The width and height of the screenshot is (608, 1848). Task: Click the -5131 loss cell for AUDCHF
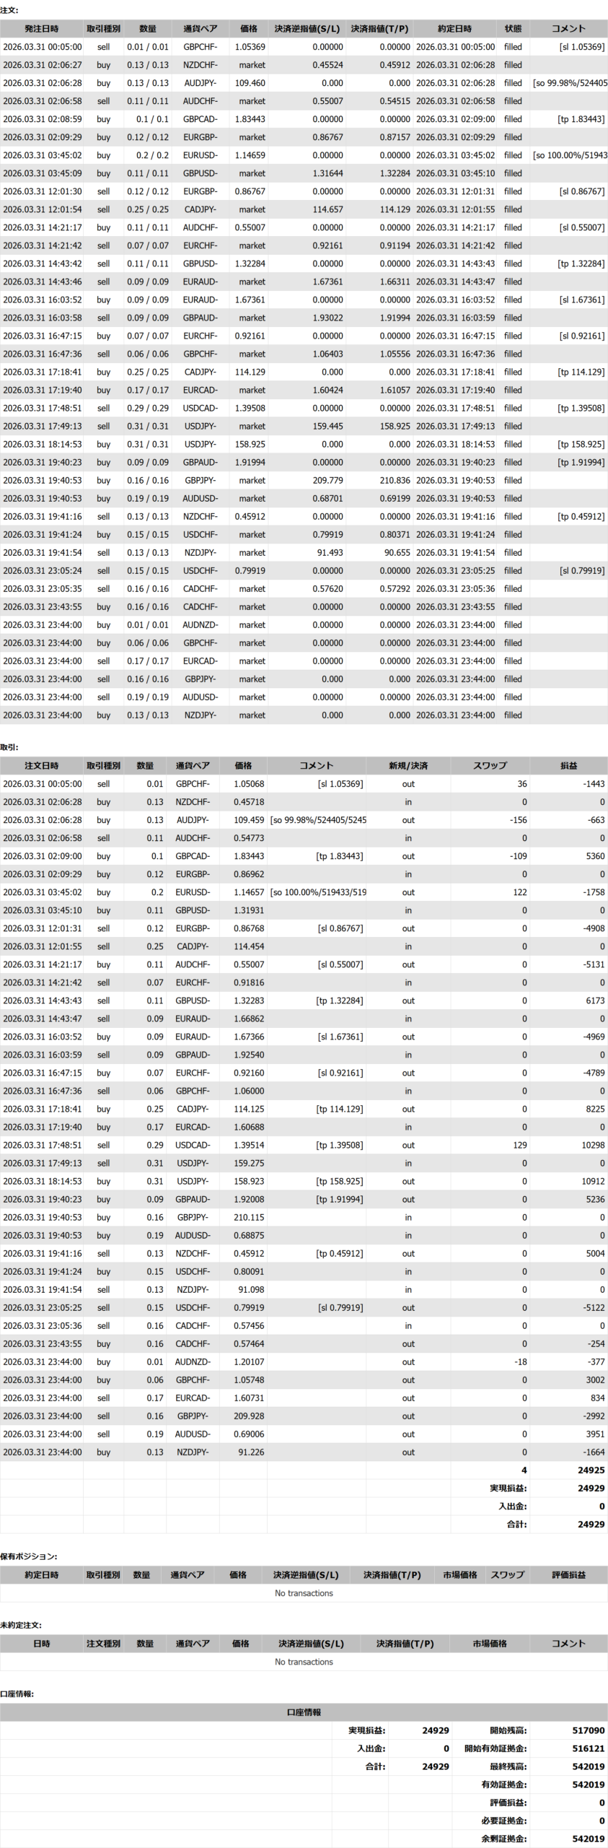[594, 964]
